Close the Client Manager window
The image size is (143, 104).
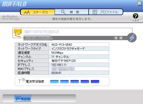tap(139, 3)
